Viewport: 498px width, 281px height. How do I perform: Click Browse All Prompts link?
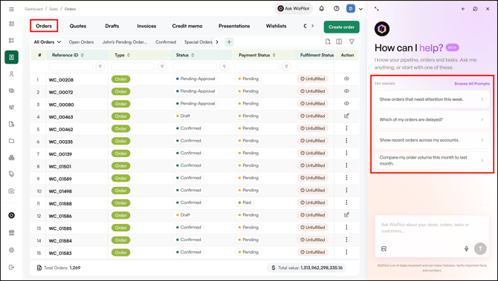(472, 84)
